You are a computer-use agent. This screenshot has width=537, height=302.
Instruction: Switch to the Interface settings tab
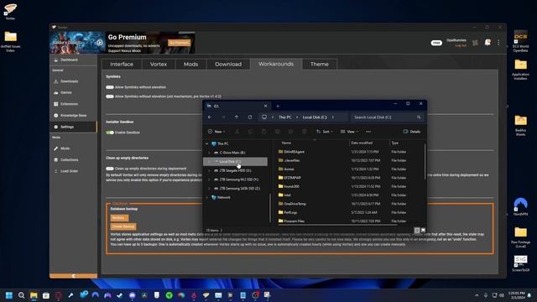pyautogui.click(x=122, y=65)
